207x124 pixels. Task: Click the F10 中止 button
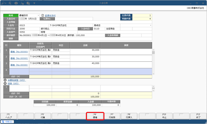pos(165,116)
